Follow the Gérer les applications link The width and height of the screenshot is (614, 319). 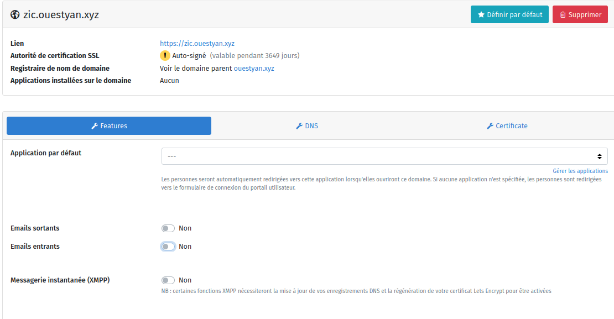[580, 171]
